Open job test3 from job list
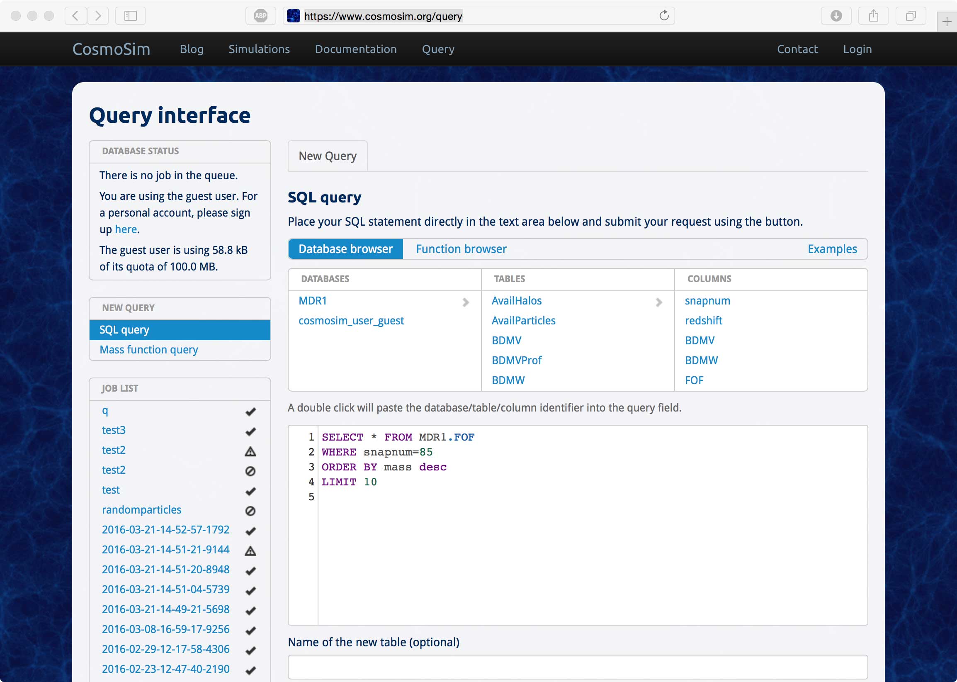This screenshot has height=682, width=957. point(114,430)
